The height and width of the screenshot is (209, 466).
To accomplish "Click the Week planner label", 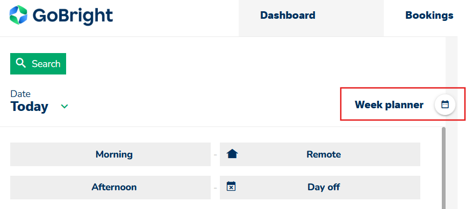I will point(389,104).
